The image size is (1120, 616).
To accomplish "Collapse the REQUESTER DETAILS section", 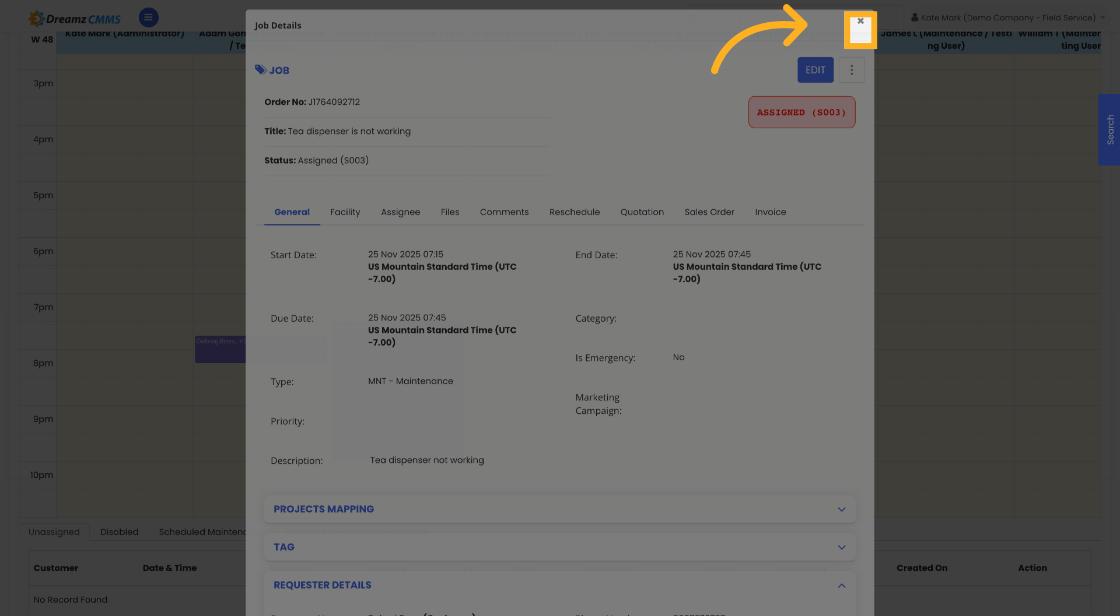I will click(x=842, y=585).
